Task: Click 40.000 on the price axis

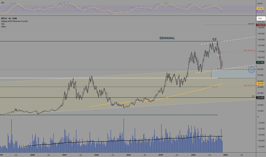Action: tap(261, 93)
